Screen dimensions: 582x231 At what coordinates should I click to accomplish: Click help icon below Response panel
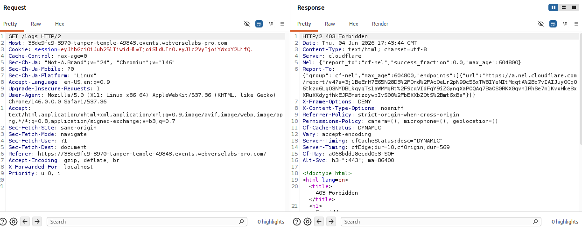point(298,222)
